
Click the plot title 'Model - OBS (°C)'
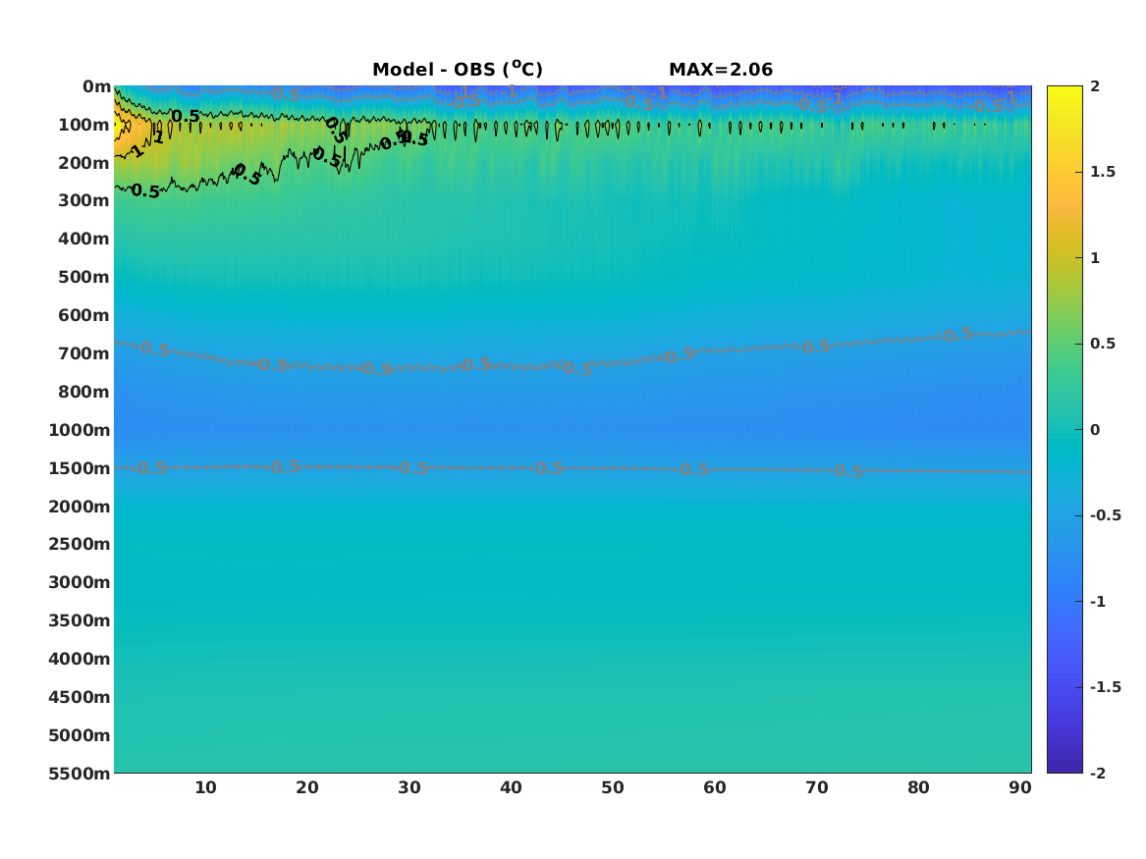[458, 70]
